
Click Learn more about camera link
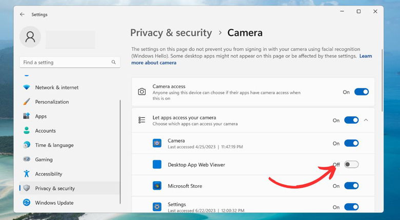coord(154,62)
